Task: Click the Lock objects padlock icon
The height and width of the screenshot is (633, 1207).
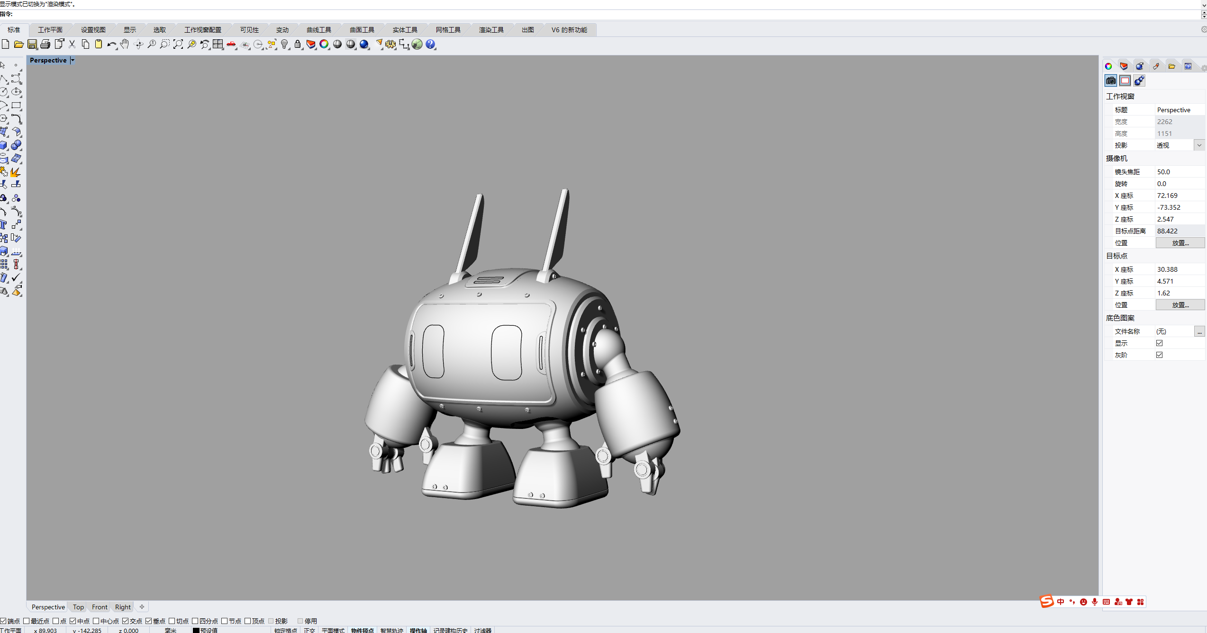Action: click(298, 44)
